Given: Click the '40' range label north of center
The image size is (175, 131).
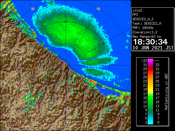Looking at the screenshot, I should (66, 22).
